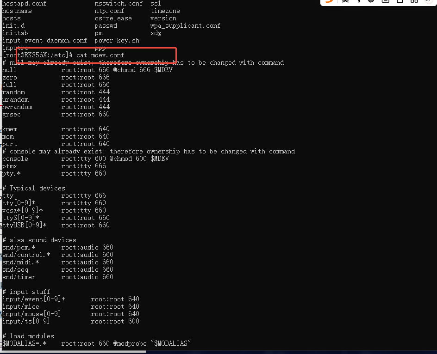Screen dimensions: 437x354
Task: Click the 'snd/pcm.*' entry
Action: pos(19,247)
